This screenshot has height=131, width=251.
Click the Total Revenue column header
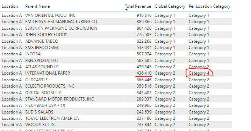tap(138, 6)
